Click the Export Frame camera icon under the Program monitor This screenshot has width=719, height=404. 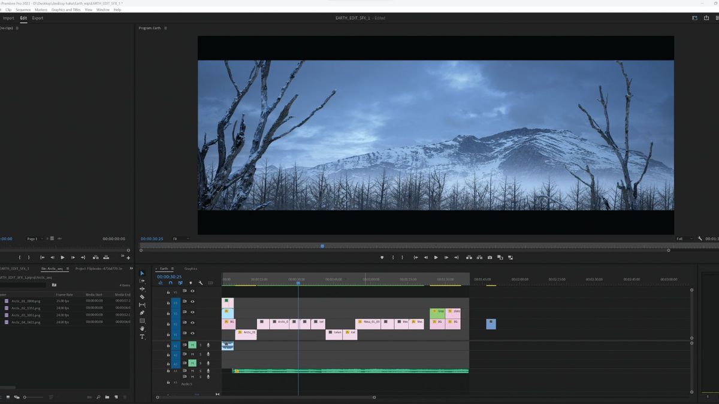click(x=490, y=257)
